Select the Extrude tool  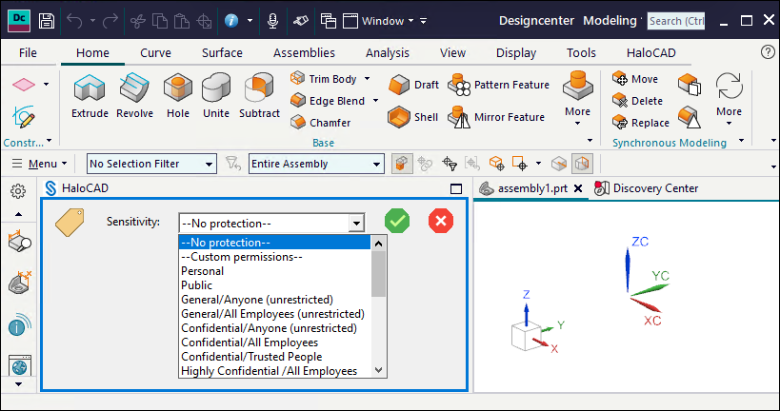tap(90, 96)
